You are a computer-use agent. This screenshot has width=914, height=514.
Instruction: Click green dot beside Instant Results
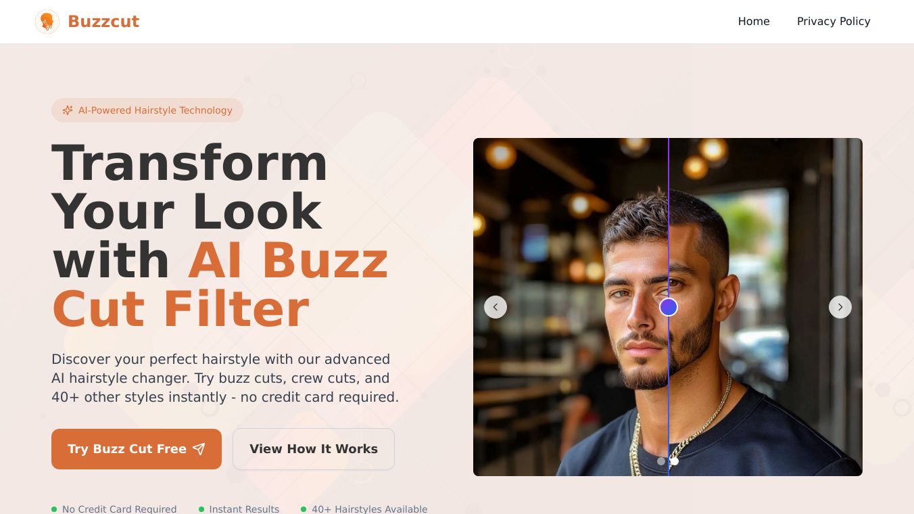[201, 509]
